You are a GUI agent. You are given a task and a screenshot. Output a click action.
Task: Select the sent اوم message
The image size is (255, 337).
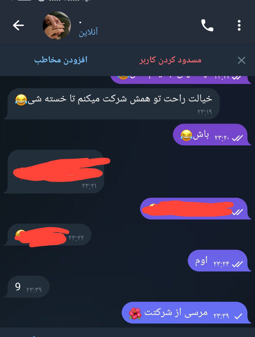(219, 260)
